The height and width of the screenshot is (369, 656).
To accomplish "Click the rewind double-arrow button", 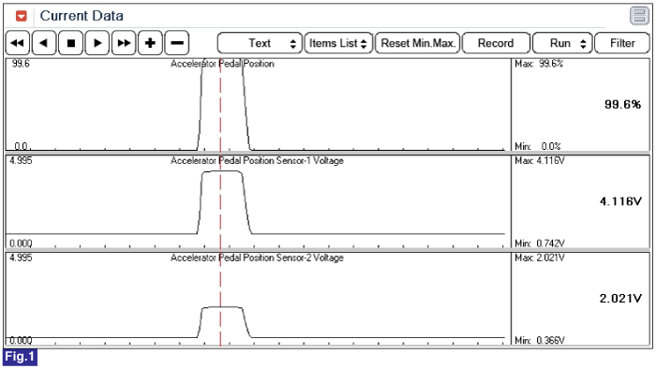I will click(x=18, y=43).
